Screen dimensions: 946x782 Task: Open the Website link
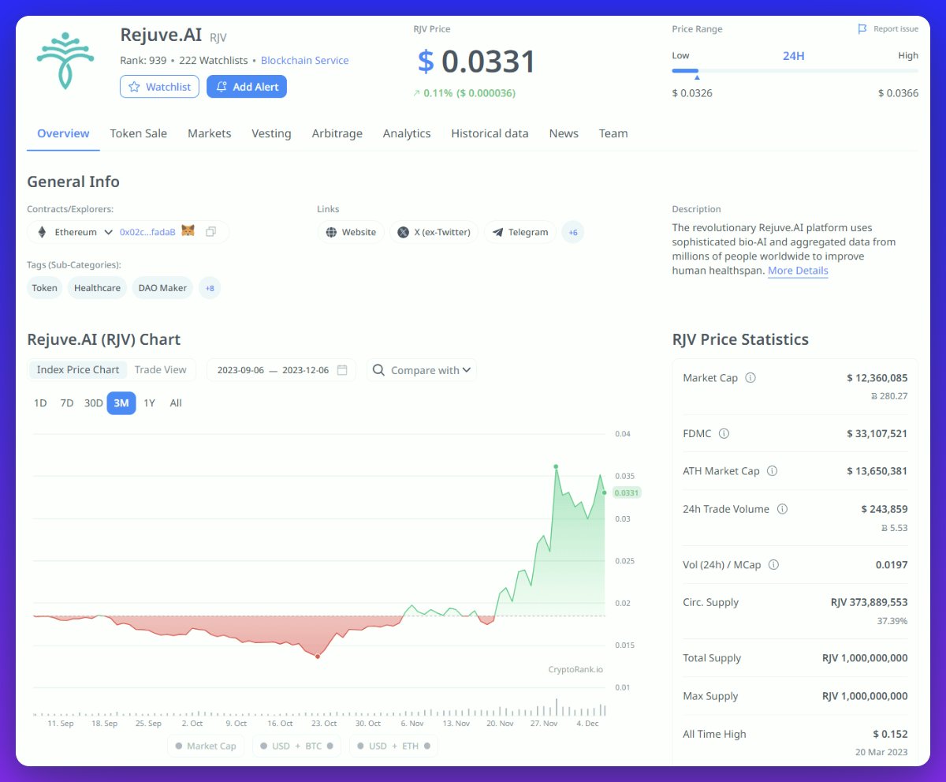click(351, 232)
